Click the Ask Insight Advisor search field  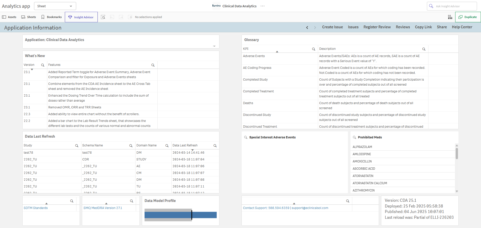point(452,6)
